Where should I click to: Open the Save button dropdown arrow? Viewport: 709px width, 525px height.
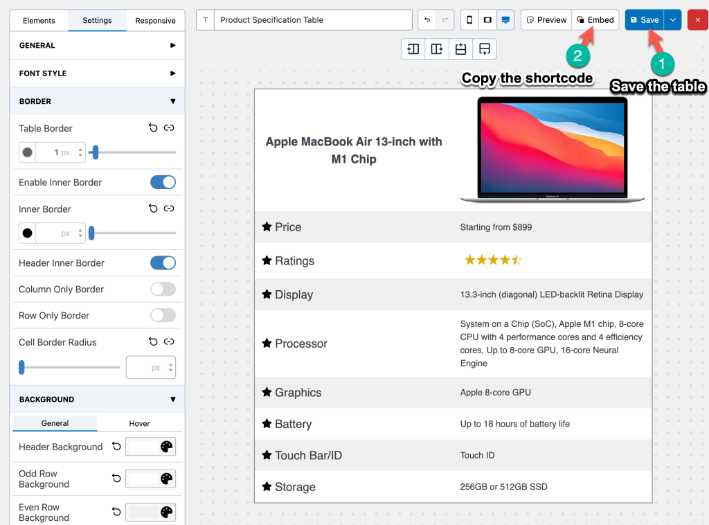point(672,20)
